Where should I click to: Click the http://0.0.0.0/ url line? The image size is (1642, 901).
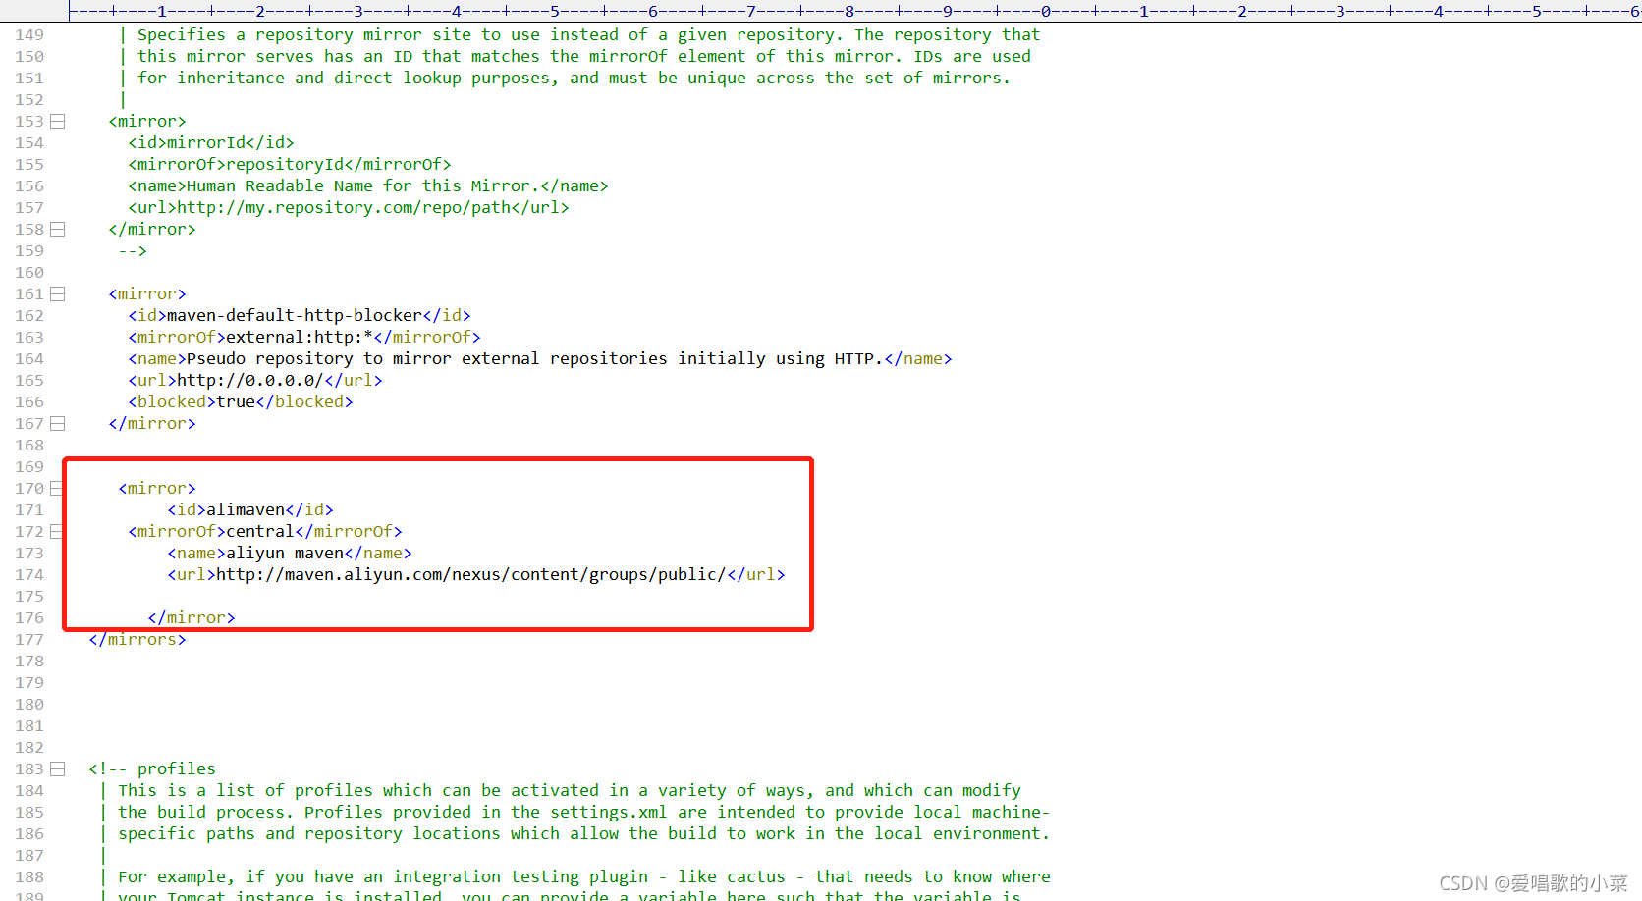255,381
